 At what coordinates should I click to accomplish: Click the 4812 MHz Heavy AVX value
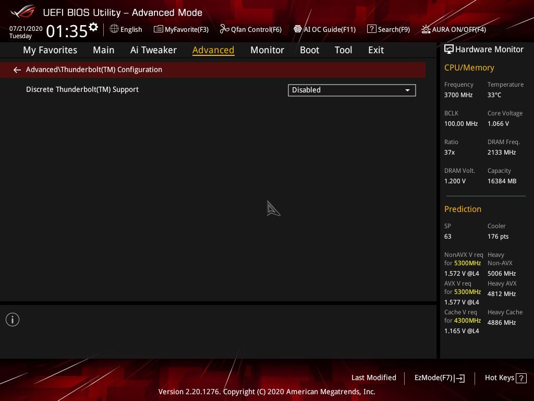point(501,294)
